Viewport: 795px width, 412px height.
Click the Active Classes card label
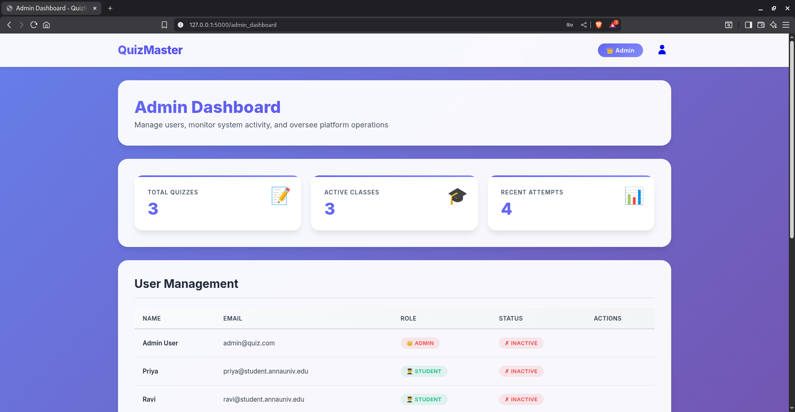tap(352, 192)
